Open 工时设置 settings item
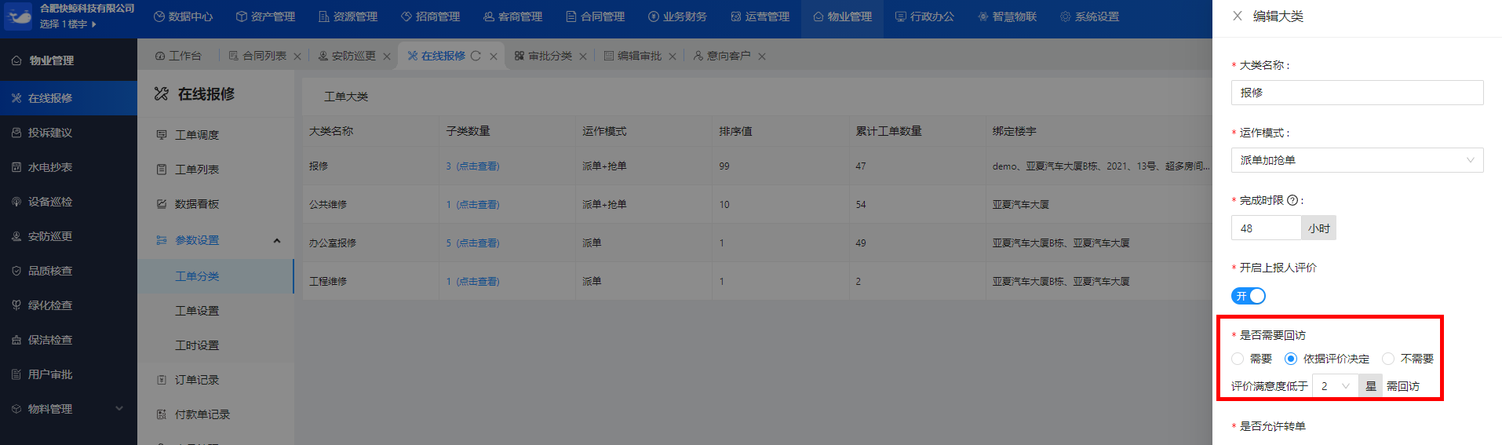Viewport: 1502px width, 445px height. [216, 345]
